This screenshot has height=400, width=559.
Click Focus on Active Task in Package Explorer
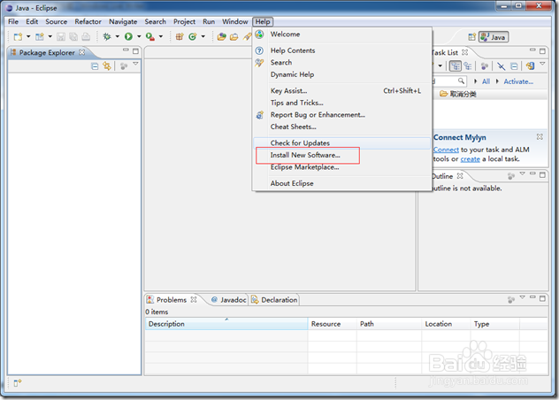(124, 66)
